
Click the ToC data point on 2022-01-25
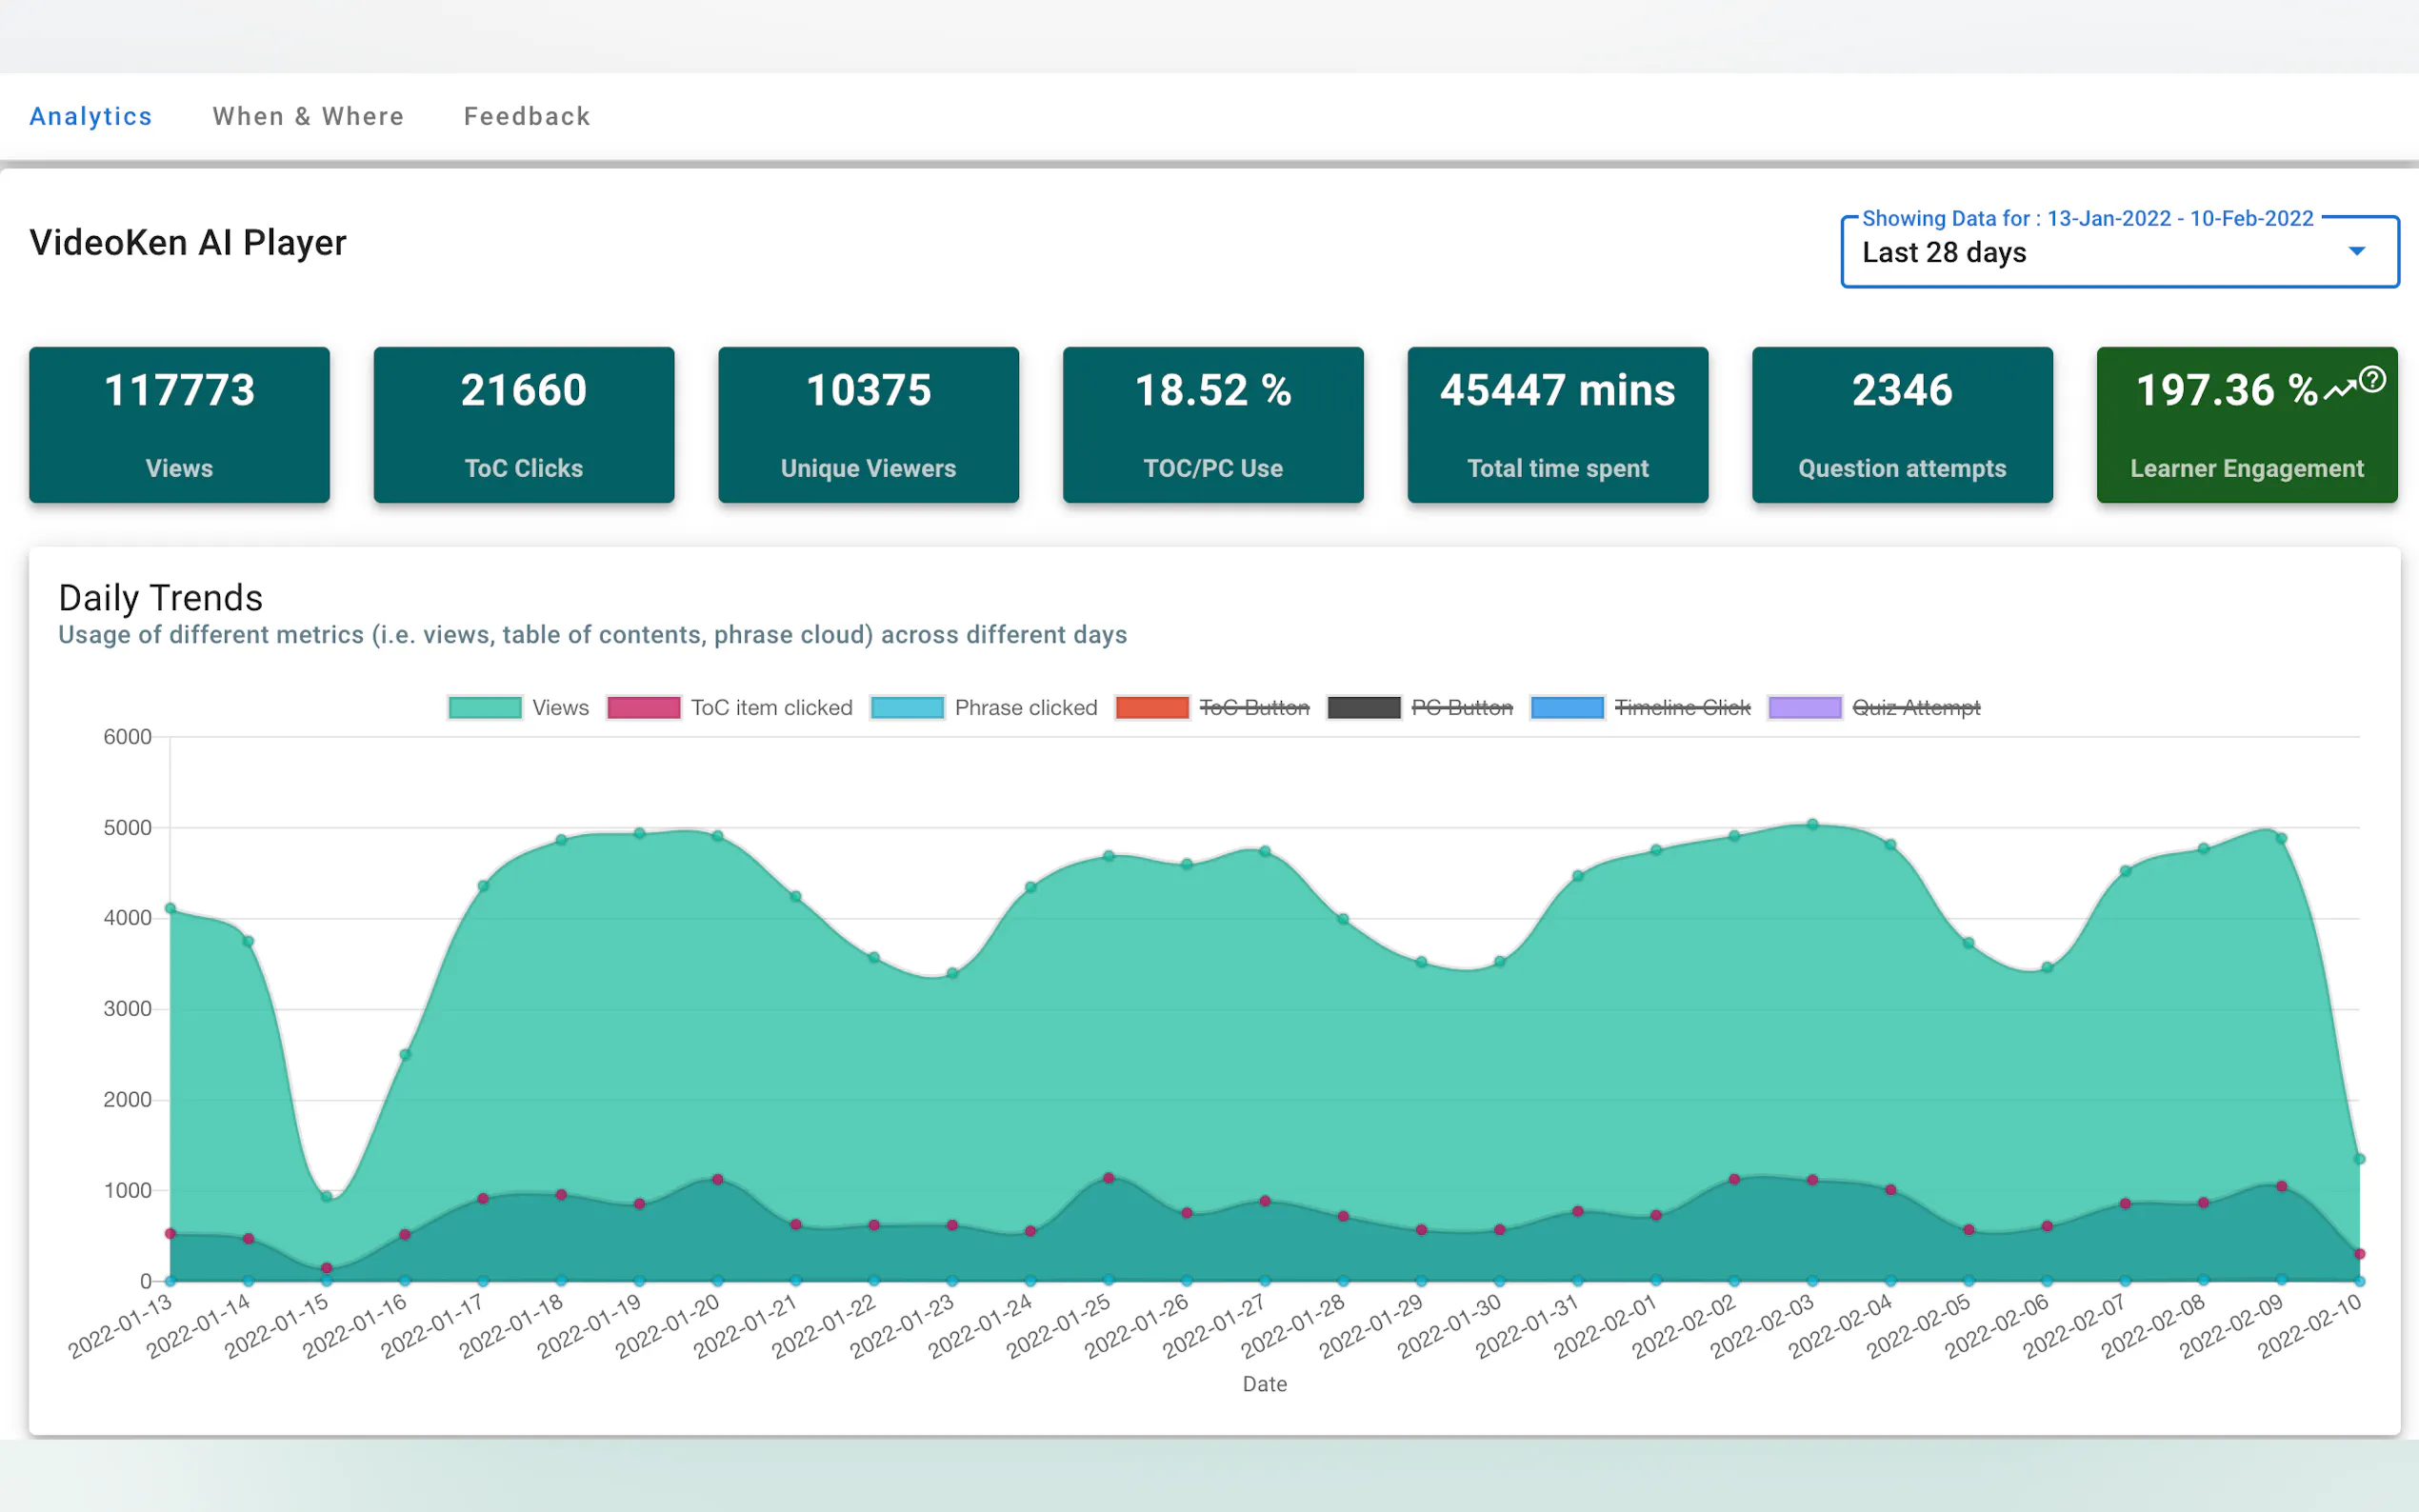pyautogui.click(x=1108, y=1178)
